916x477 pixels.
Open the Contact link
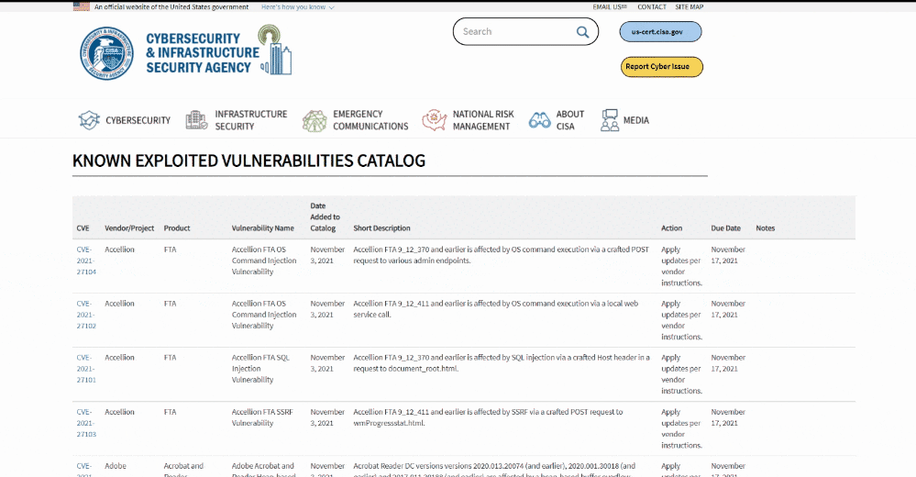(651, 7)
